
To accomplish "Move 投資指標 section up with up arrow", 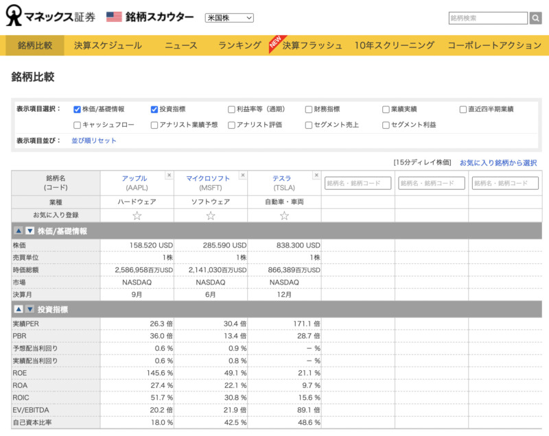I will (19, 309).
